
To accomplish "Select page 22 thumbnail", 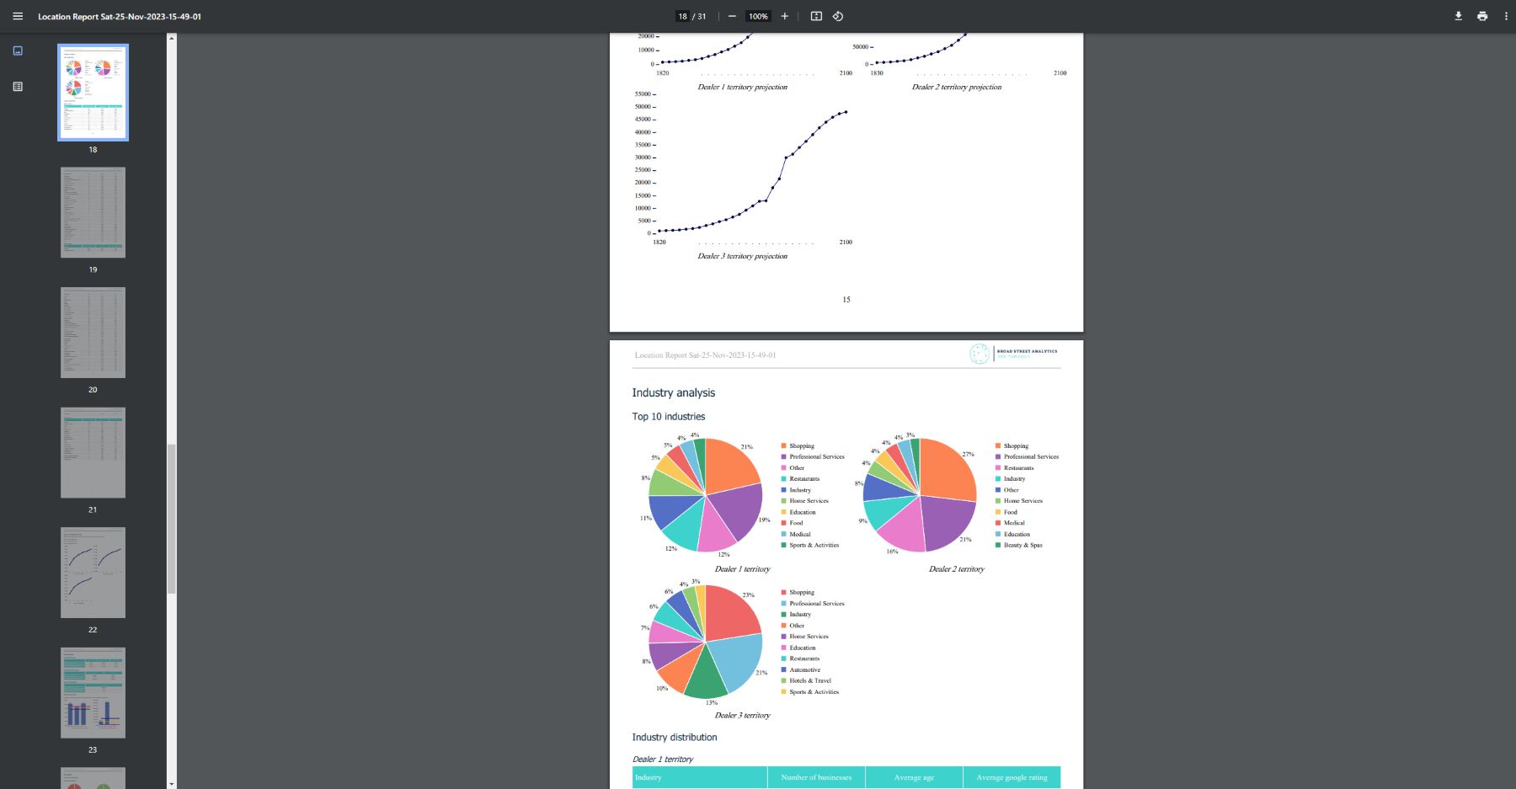I will 93,573.
